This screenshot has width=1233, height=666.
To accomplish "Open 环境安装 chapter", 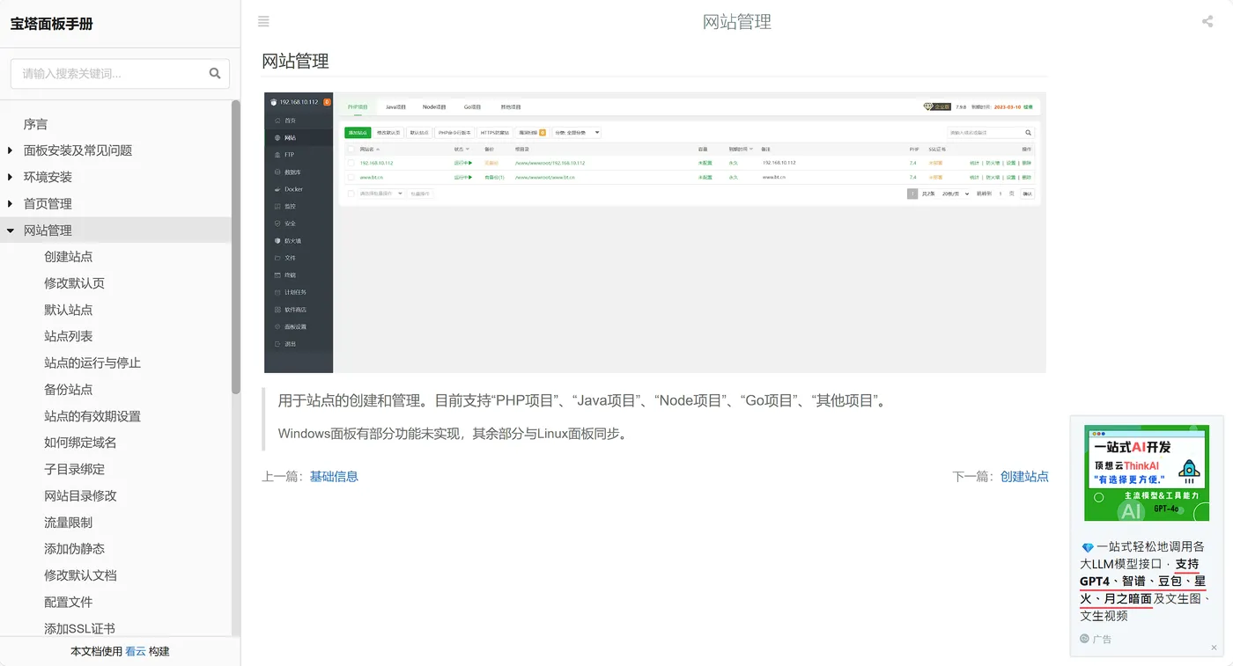I will tap(48, 177).
